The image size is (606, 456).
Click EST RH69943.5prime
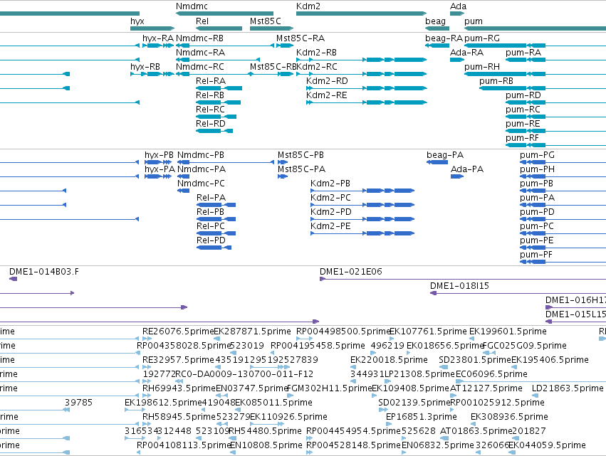[x=179, y=388]
